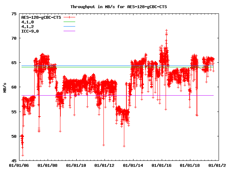Click the 4.1.2 legend entry

tap(28, 27)
